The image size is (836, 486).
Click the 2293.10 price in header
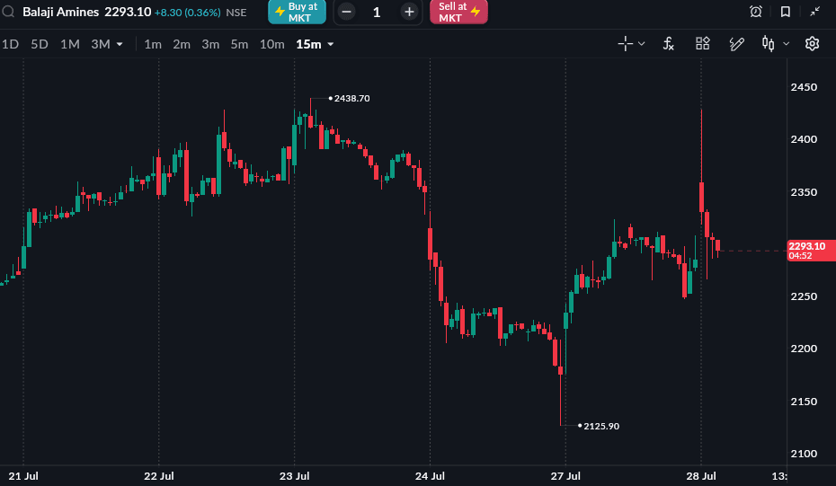click(128, 12)
